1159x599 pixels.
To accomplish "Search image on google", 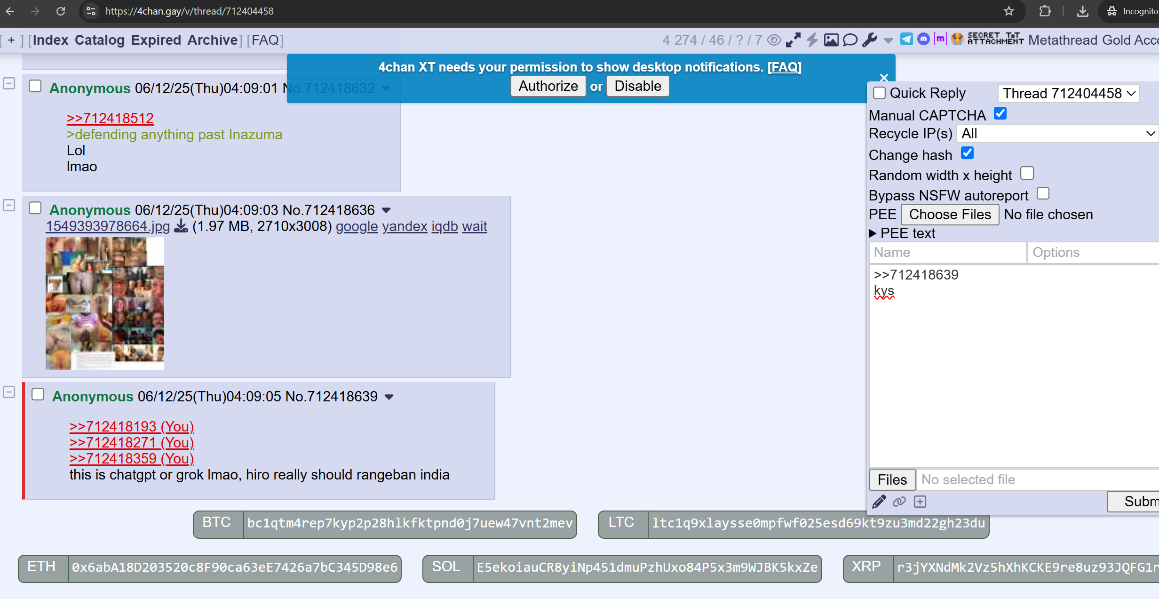I will tap(357, 226).
